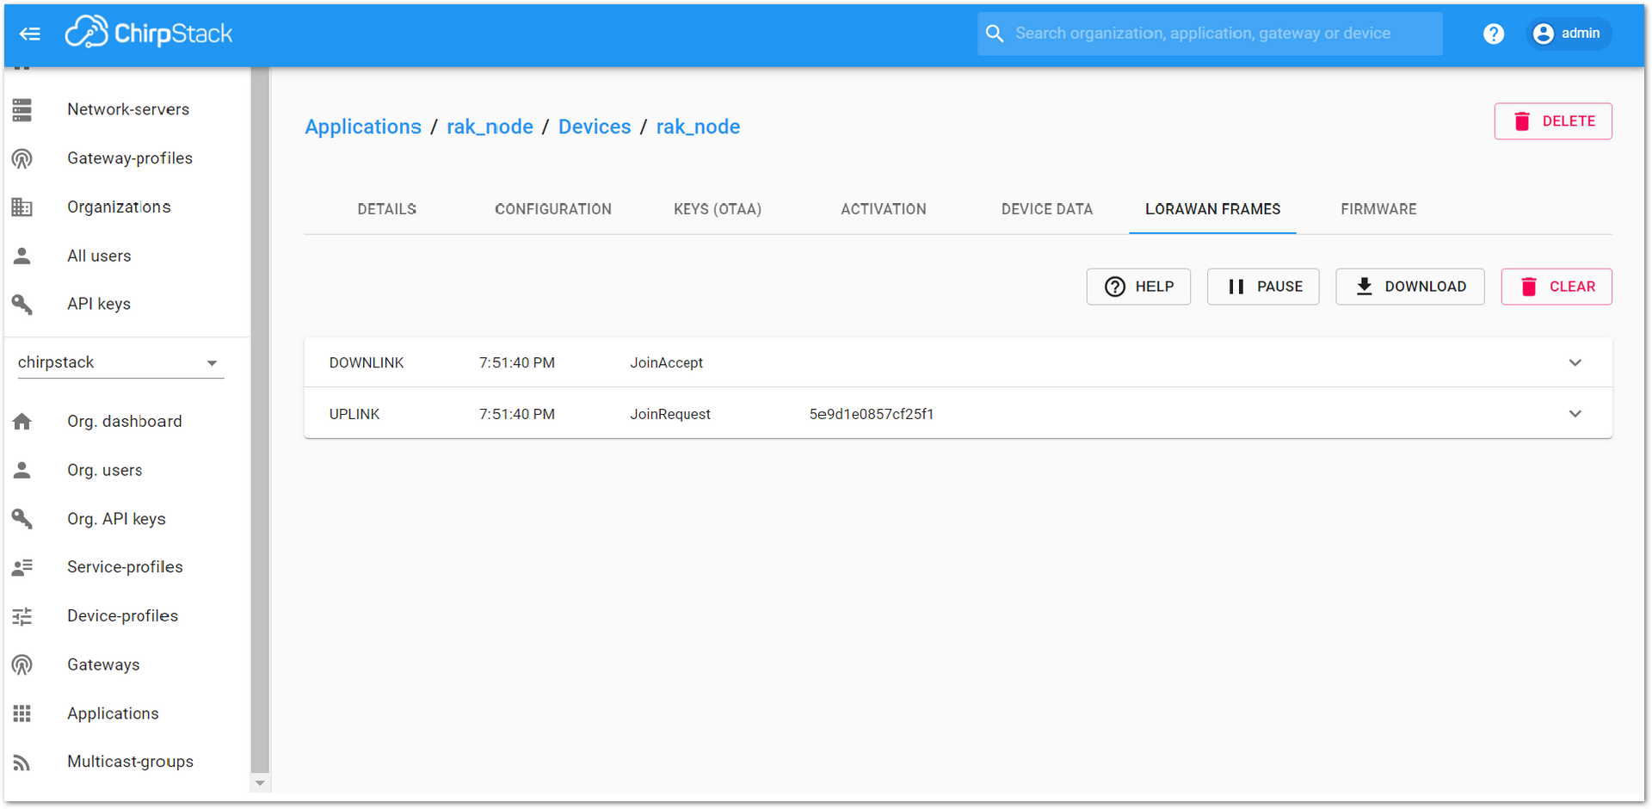
Task: Click the JoinAccept frame label
Action: point(666,363)
